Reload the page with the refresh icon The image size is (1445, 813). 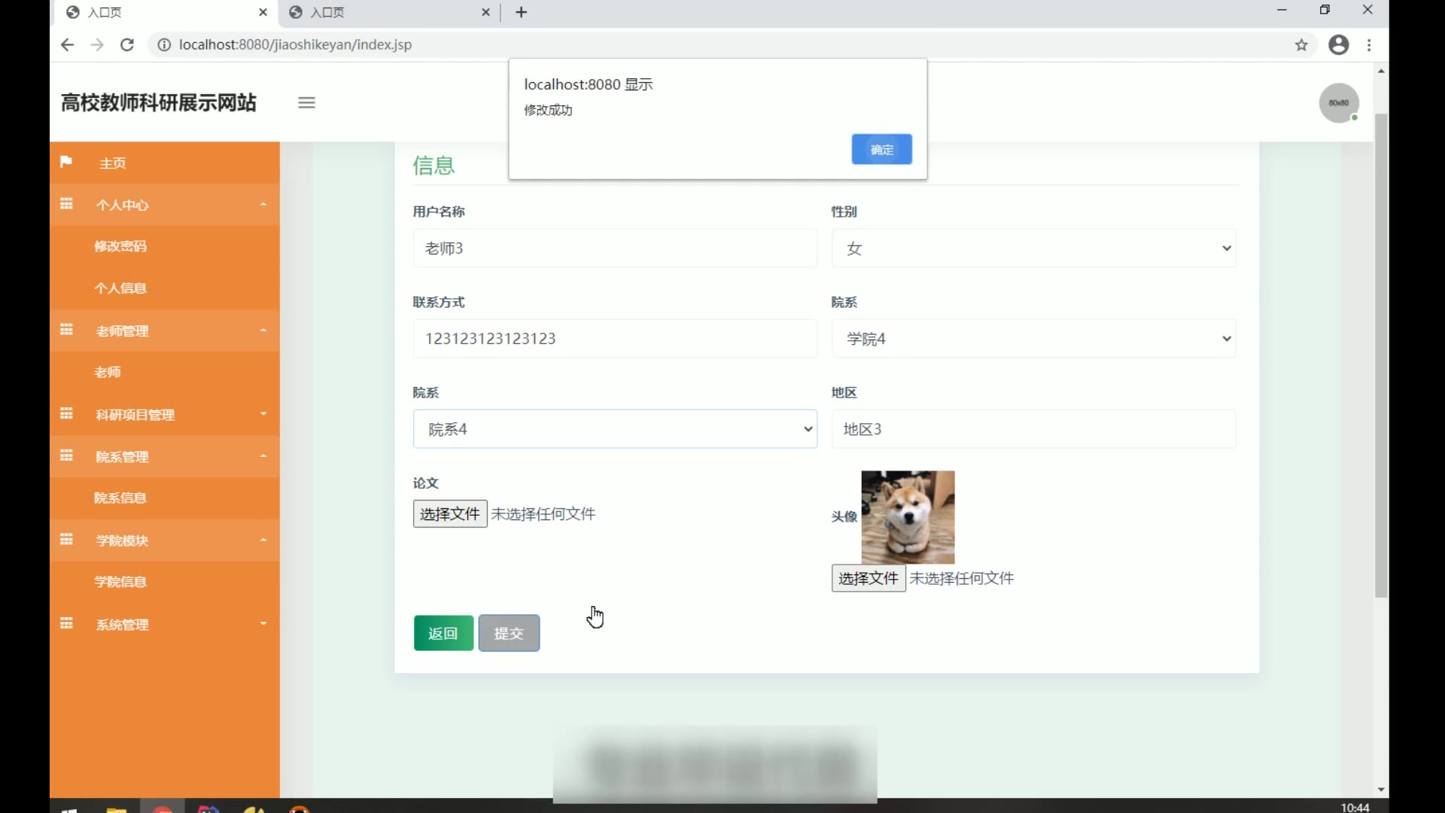[x=127, y=44]
